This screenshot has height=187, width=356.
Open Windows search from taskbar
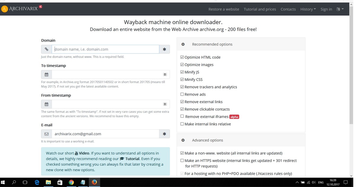[14, 182]
